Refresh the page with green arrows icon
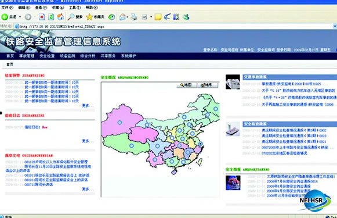Image resolution: width=337 pixels, height=218 pixels. (51, 17)
